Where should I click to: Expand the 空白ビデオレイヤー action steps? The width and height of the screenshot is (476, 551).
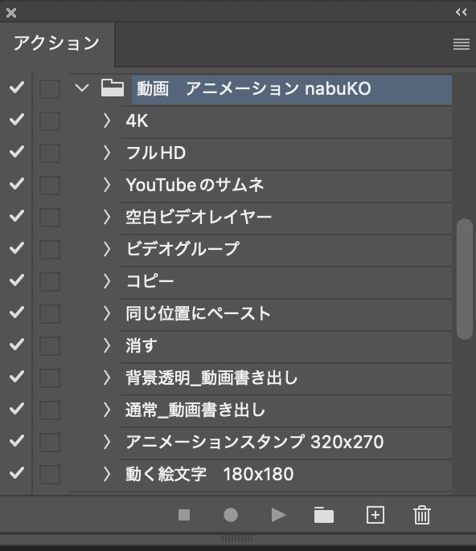107,217
